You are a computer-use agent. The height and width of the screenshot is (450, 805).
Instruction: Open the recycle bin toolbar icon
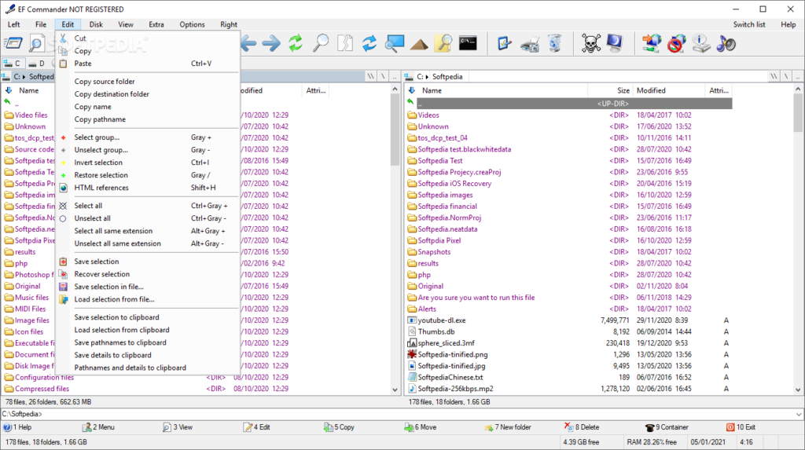(x=554, y=44)
